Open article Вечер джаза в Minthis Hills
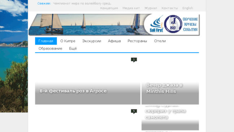The height and width of the screenshot is (132, 234). coord(164,88)
